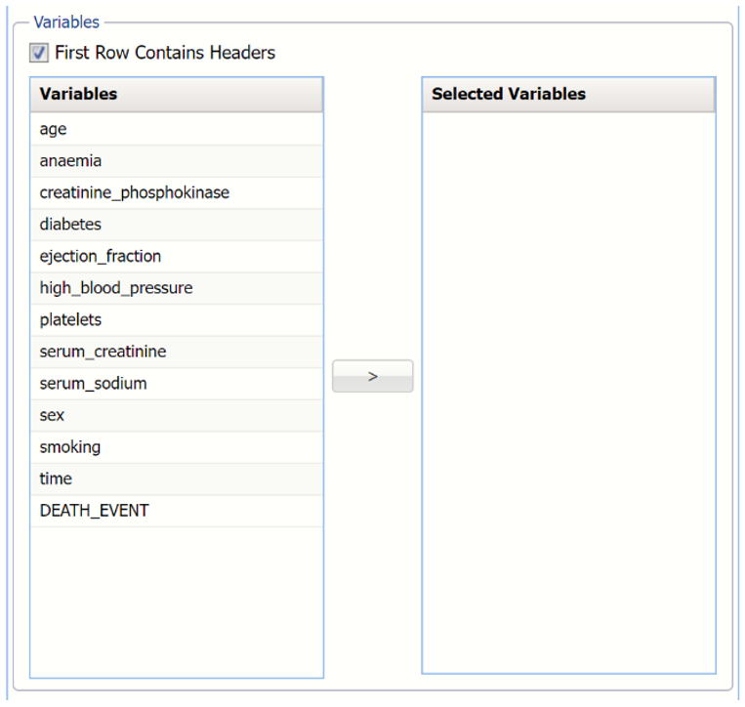Screen dimensions: 745x707
Task: Choose the smoking variable
Action: click(69, 446)
